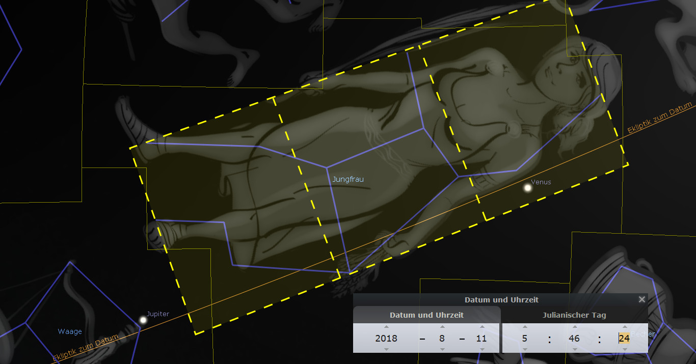696x364 pixels.
Task: Select the planet Venus
Action: point(528,188)
